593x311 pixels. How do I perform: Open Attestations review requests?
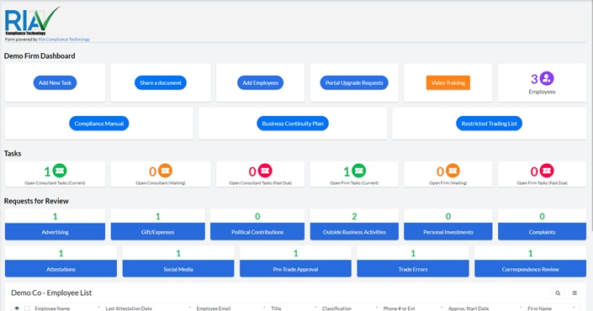point(61,269)
